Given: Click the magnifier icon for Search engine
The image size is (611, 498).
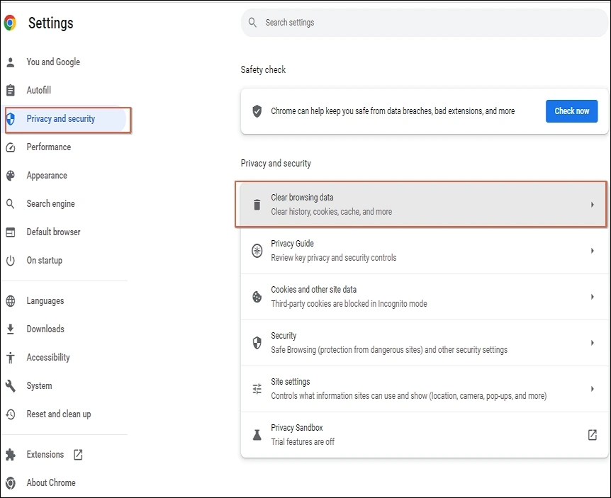Looking at the screenshot, I should [x=11, y=203].
